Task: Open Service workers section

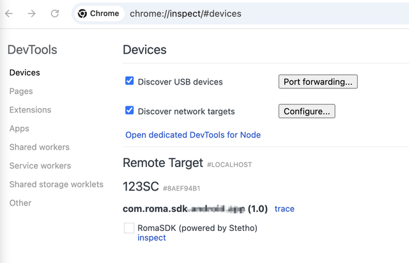Action: coord(40,166)
